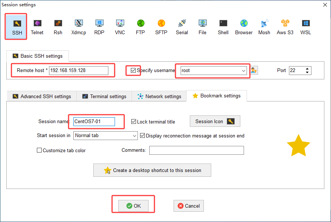Click the large yellow bookmark star
Screen dimensions: 331x222
(x=299, y=146)
